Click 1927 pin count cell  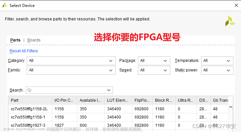pyautogui.click(x=59, y=125)
